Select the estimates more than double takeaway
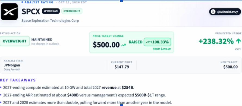The width and height of the screenshot is (242, 106). pos(87,102)
